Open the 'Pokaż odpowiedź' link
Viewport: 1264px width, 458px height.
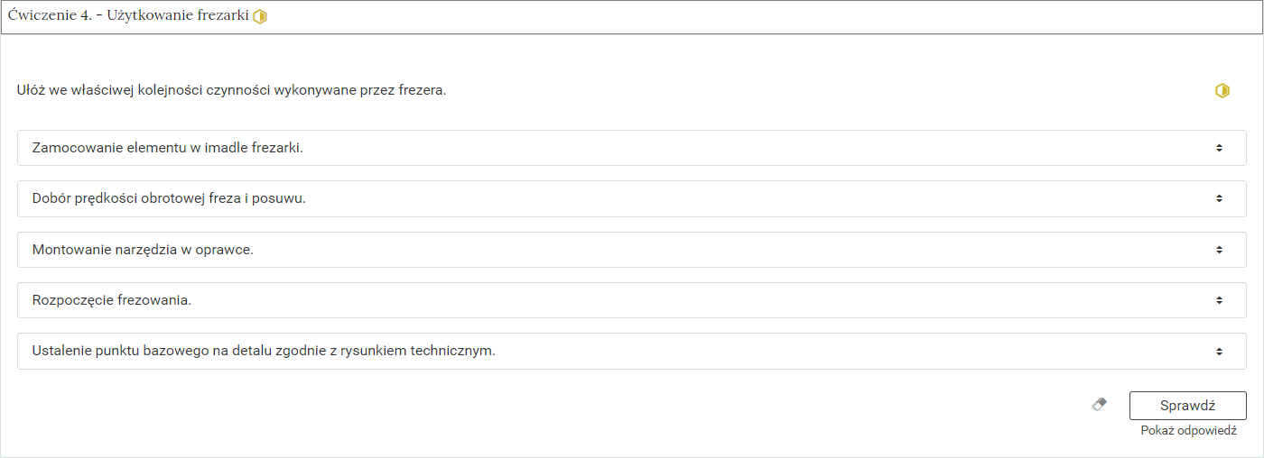pos(1188,431)
